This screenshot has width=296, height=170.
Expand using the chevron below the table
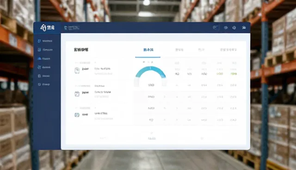151,133
